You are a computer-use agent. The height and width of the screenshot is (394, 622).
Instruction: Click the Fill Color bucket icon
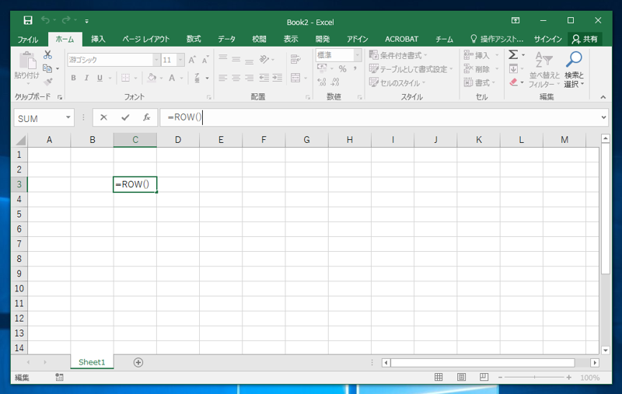tap(152, 78)
